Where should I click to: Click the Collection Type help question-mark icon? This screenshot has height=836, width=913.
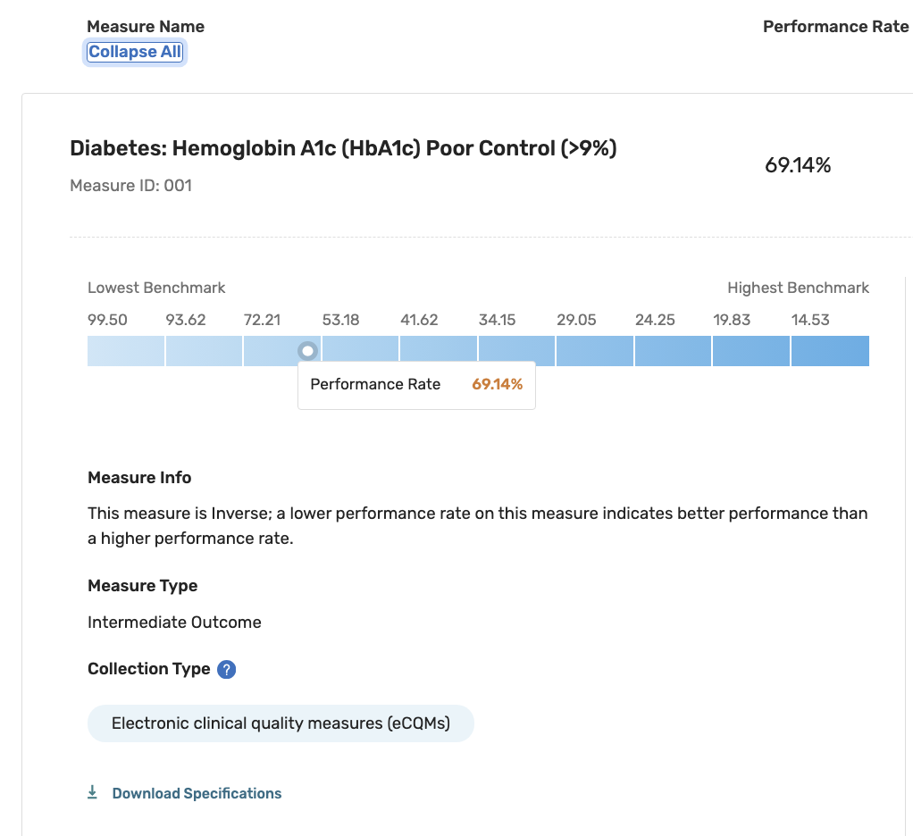227,669
